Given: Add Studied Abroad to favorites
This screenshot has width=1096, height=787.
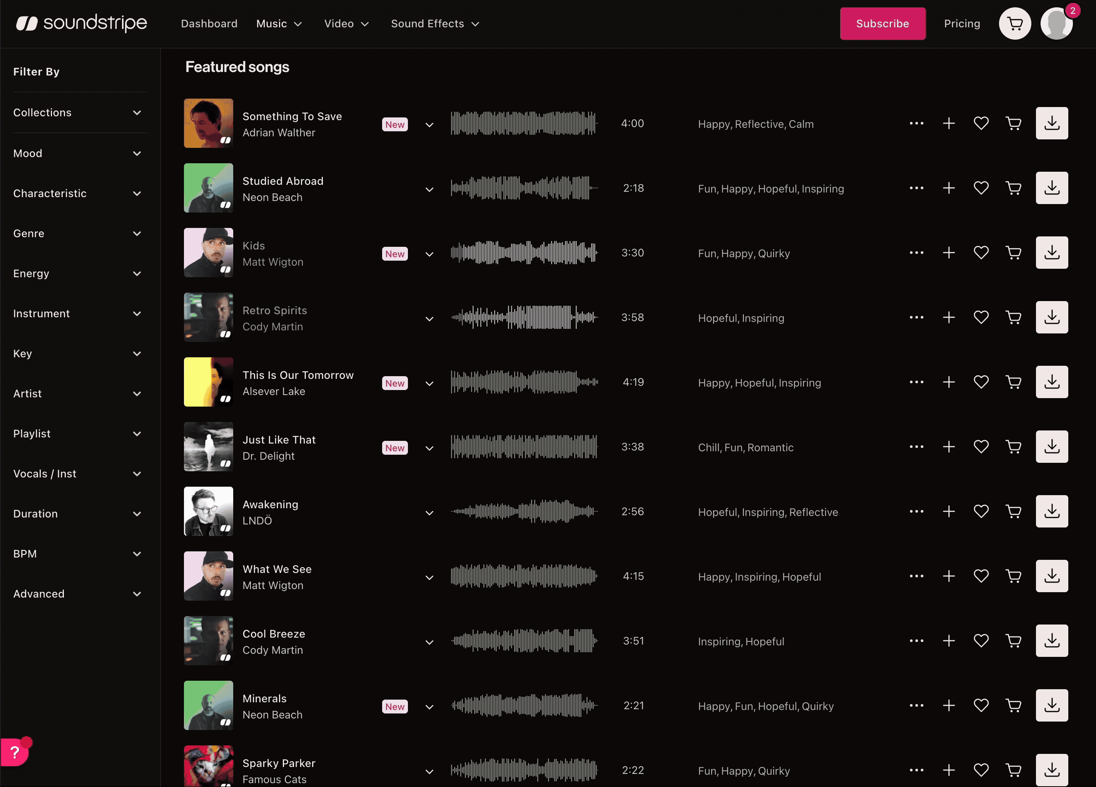Looking at the screenshot, I should point(981,188).
